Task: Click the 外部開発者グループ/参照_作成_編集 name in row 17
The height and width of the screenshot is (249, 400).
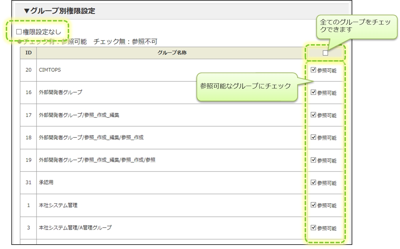Action: (x=79, y=115)
